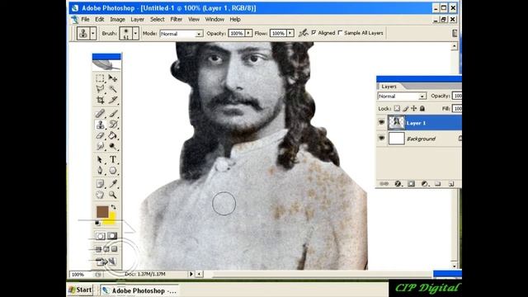Viewport: 528px width, 297px height.
Task: Open the Window menu
Action: (214, 19)
